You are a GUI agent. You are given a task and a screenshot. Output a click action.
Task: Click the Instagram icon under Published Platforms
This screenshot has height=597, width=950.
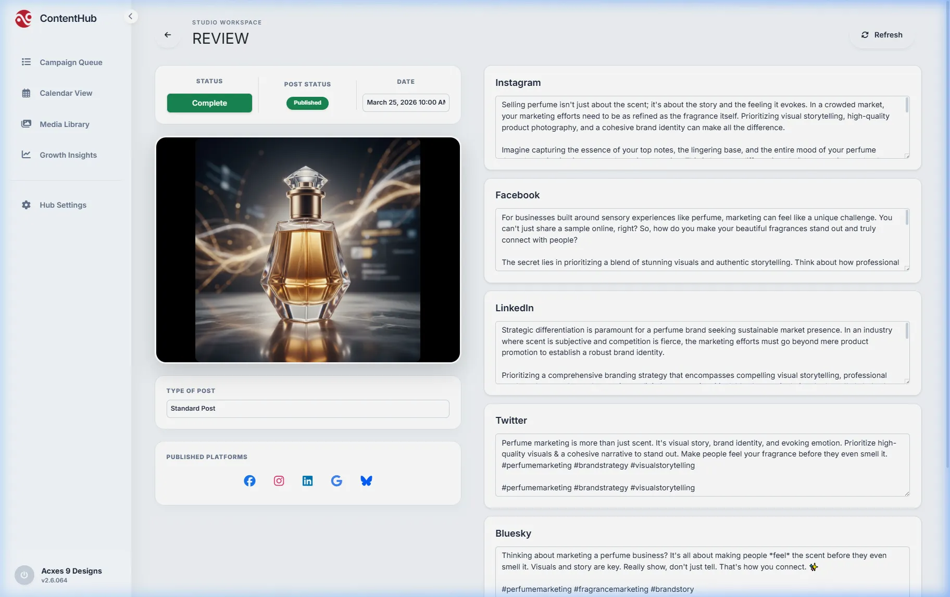(x=279, y=480)
